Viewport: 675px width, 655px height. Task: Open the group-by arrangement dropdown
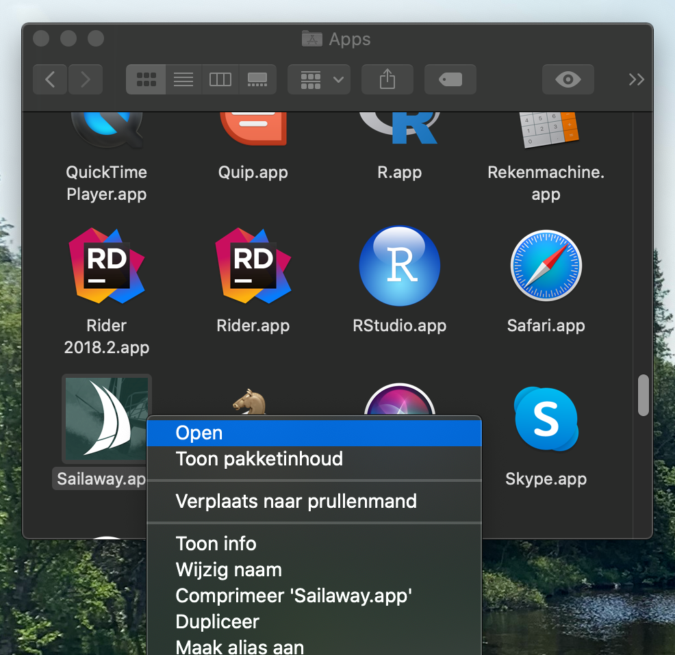(x=319, y=79)
